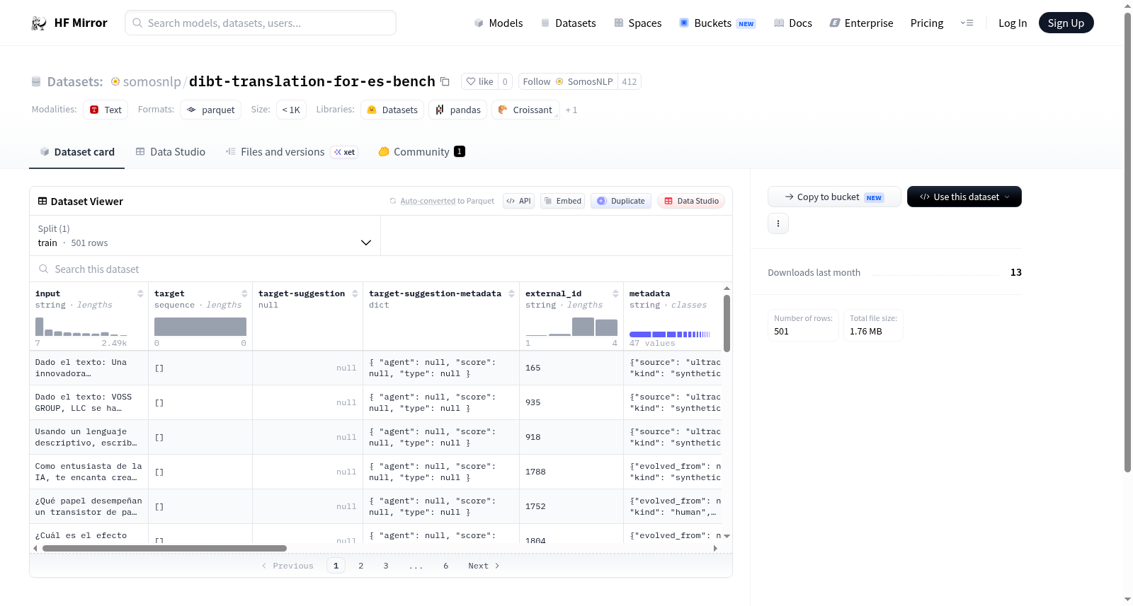The height and width of the screenshot is (606, 1133).
Task: Click the Copy to bucket button
Action: pyautogui.click(x=834, y=197)
